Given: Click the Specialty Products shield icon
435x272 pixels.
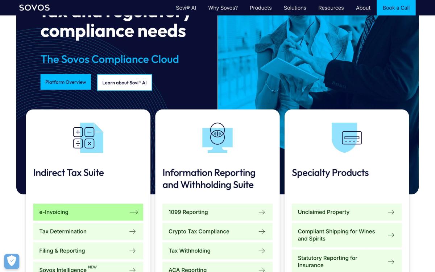Looking at the screenshot, I should tap(347, 138).
